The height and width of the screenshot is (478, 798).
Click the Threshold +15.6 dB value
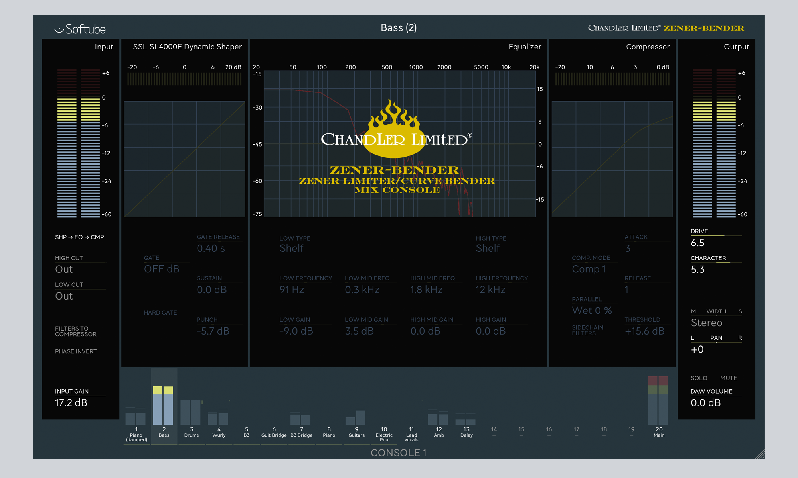pos(645,331)
